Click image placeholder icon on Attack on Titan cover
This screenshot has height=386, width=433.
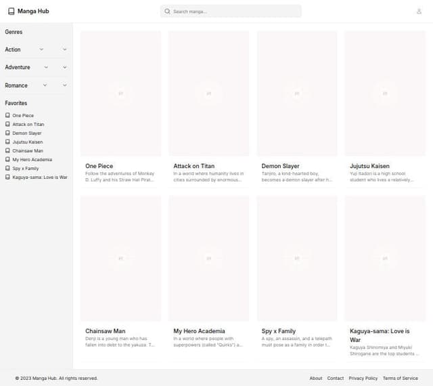209,93
